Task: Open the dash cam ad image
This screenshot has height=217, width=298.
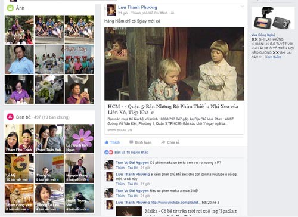Action: (273, 18)
